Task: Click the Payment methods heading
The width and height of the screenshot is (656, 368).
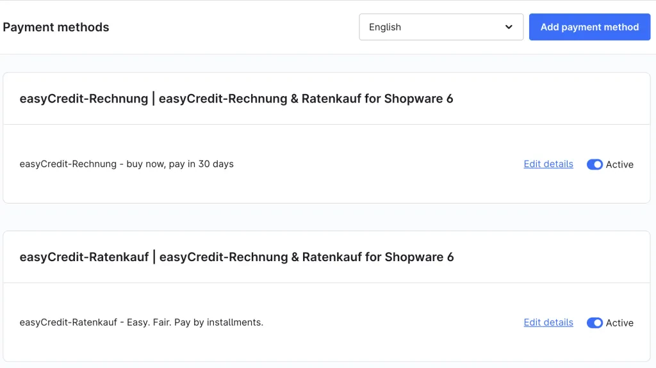Action: [56, 27]
